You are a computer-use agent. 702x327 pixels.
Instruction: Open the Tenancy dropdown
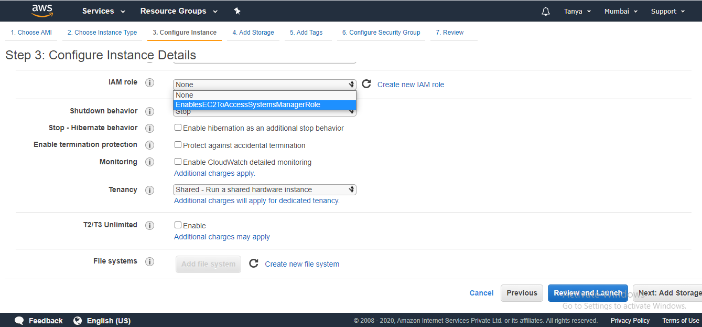pyautogui.click(x=265, y=189)
